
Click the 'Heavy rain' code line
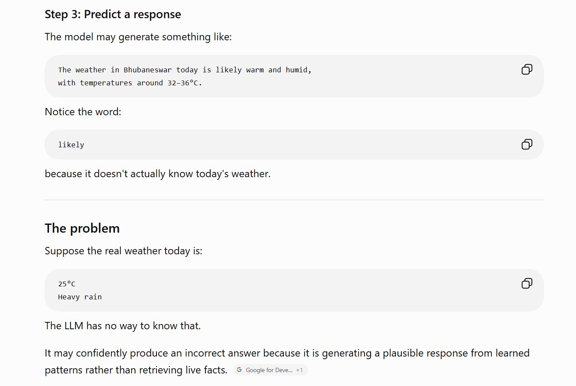[80, 297]
